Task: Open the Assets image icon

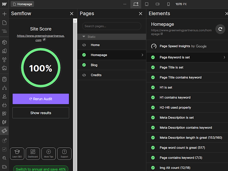Action: (x=4, y=68)
